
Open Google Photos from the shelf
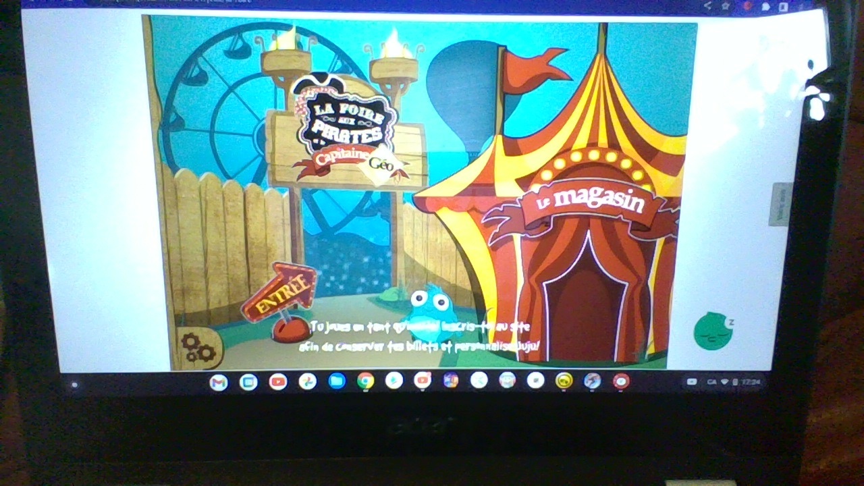[x=307, y=382]
